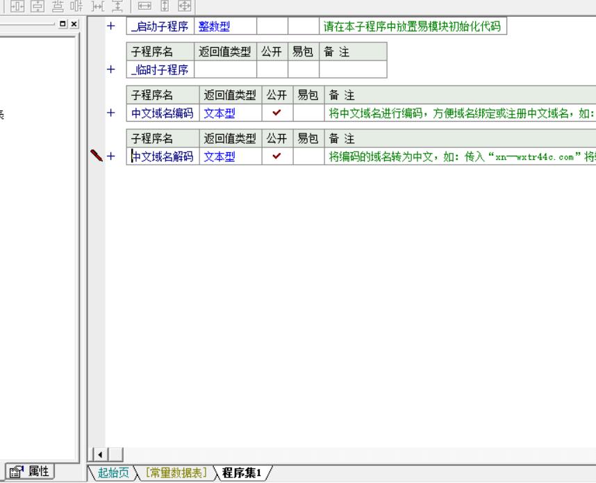Click 备注 header above 中文域名解码 row

click(461, 138)
